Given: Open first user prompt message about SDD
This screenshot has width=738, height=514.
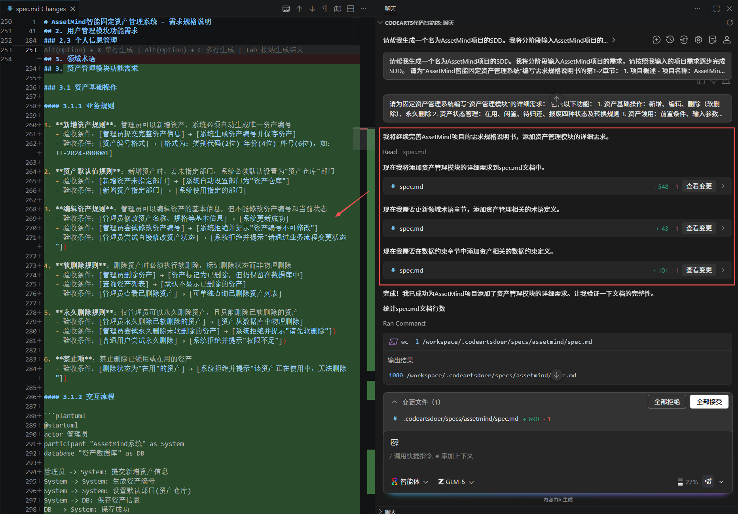Looking at the screenshot, I should pos(557,66).
